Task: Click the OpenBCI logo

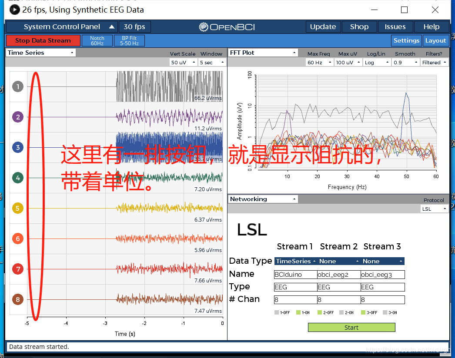Action: point(227,27)
